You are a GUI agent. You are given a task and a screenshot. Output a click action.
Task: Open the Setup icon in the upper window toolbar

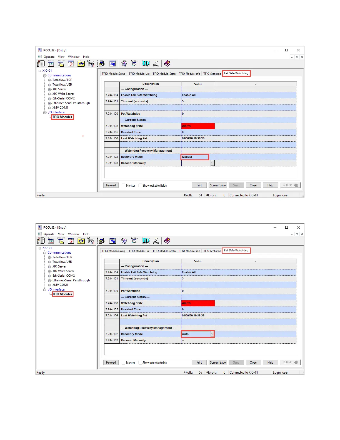(x=156, y=64)
